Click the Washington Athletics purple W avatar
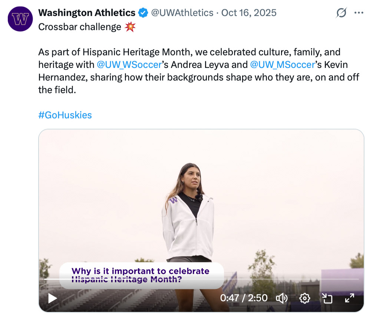 click(20, 19)
